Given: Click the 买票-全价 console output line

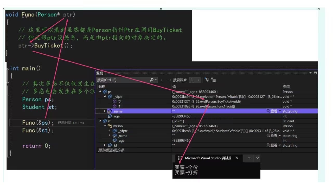Looking at the screenshot, I should tap(186, 167).
